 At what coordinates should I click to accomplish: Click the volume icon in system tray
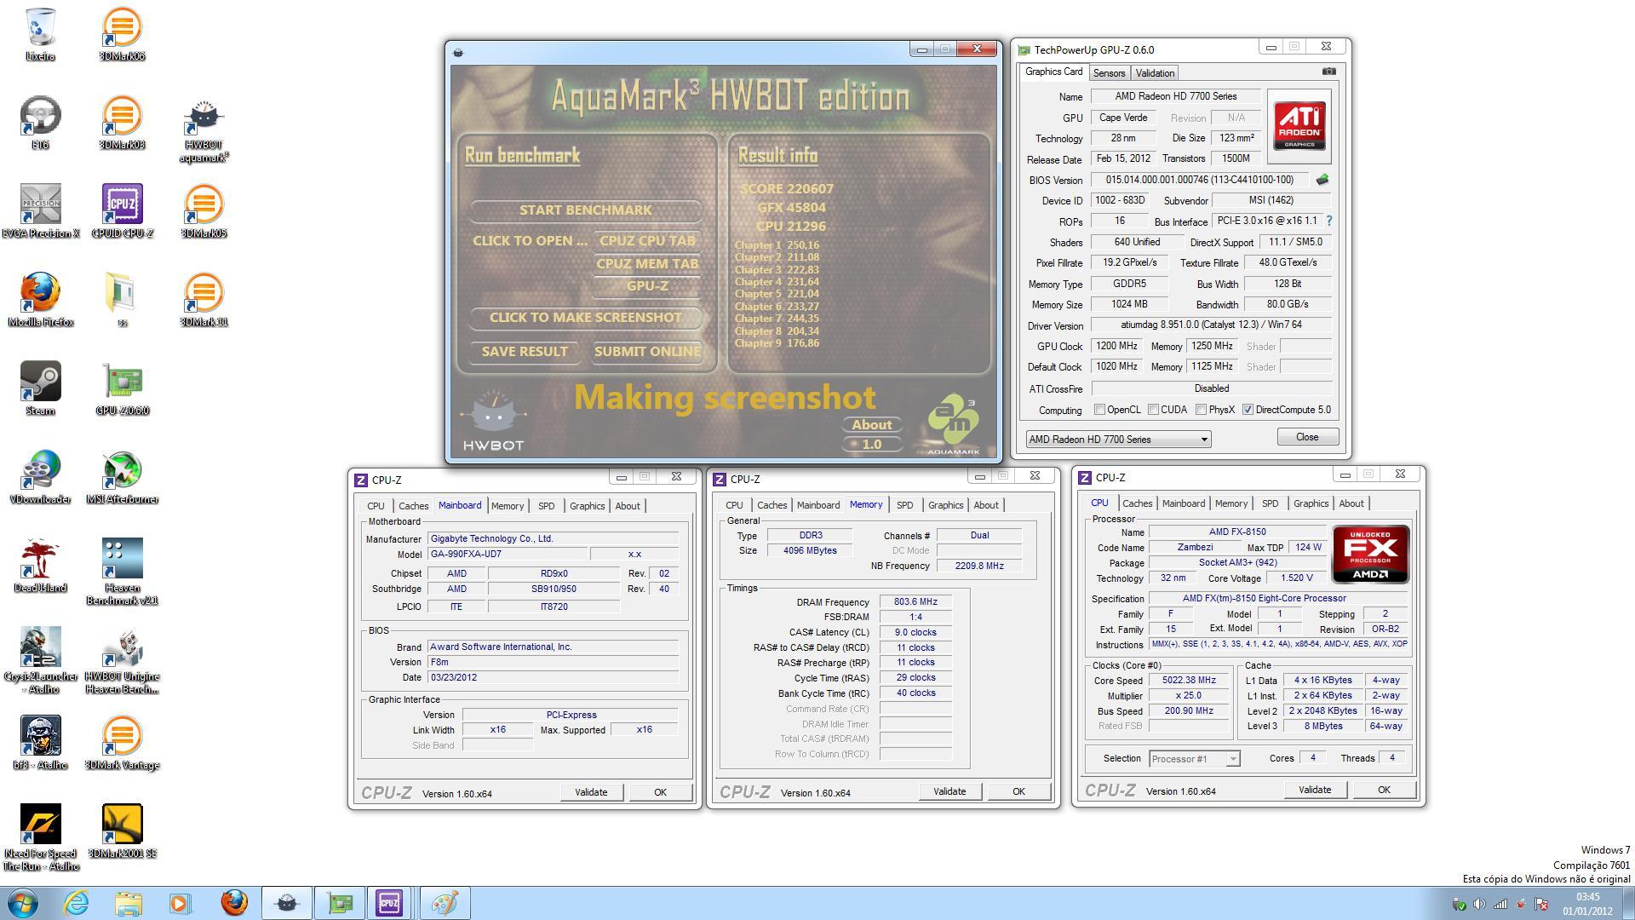coord(1479,904)
